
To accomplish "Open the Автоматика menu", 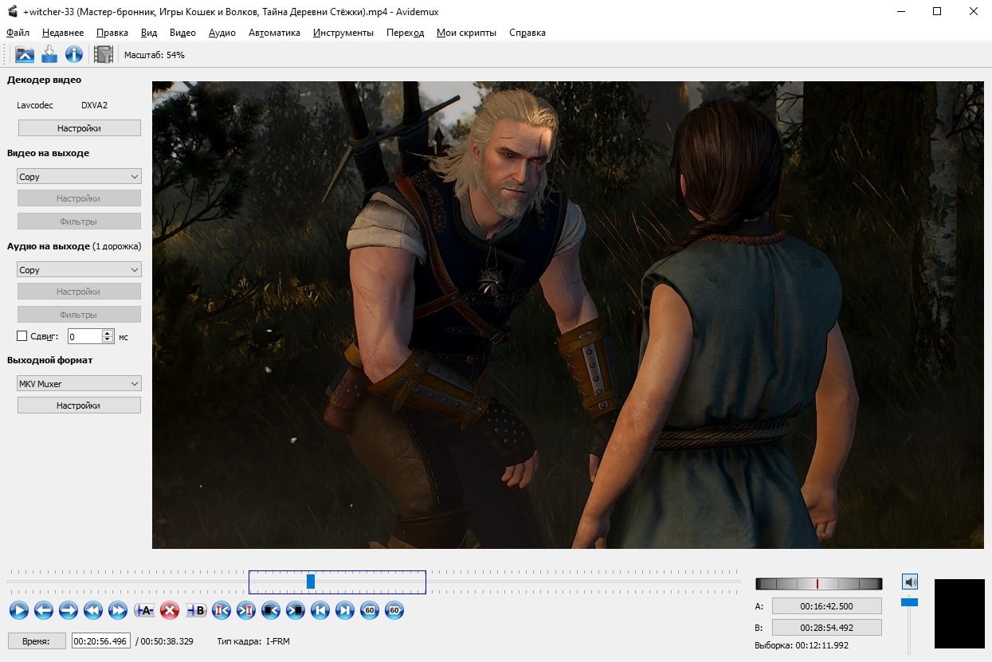I will pyautogui.click(x=274, y=33).
